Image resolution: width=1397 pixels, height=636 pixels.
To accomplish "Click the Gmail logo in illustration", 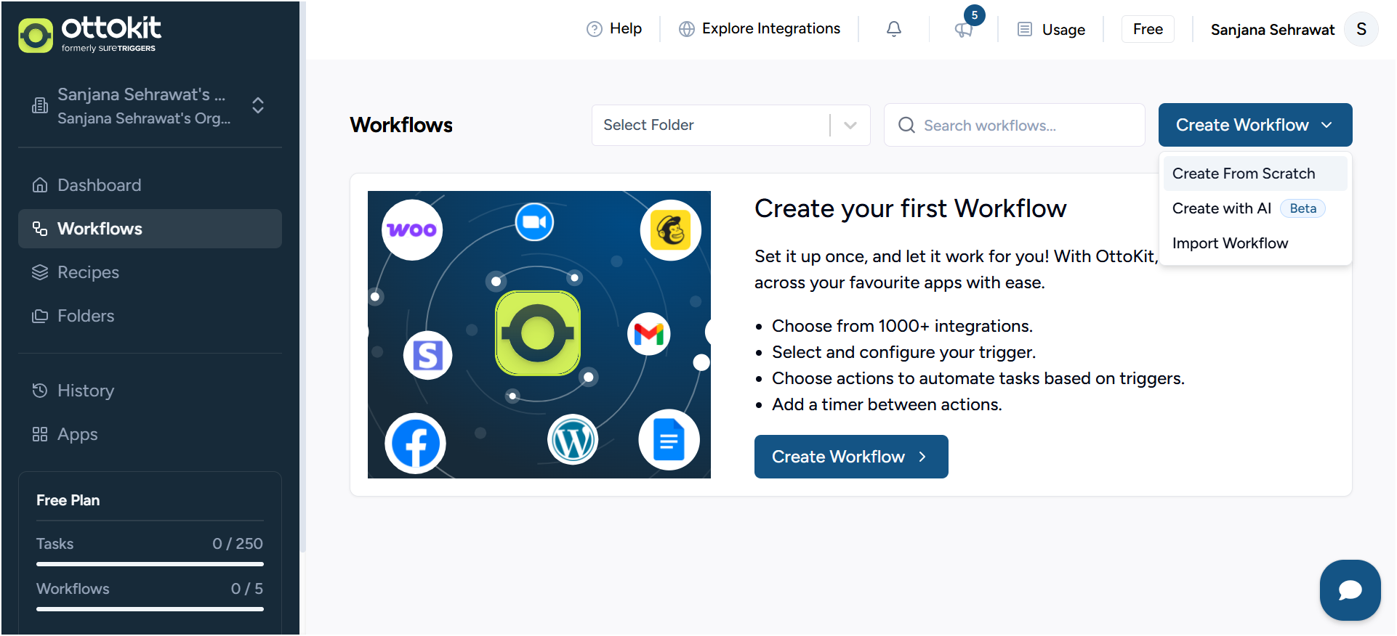I will tap(649, 334).
